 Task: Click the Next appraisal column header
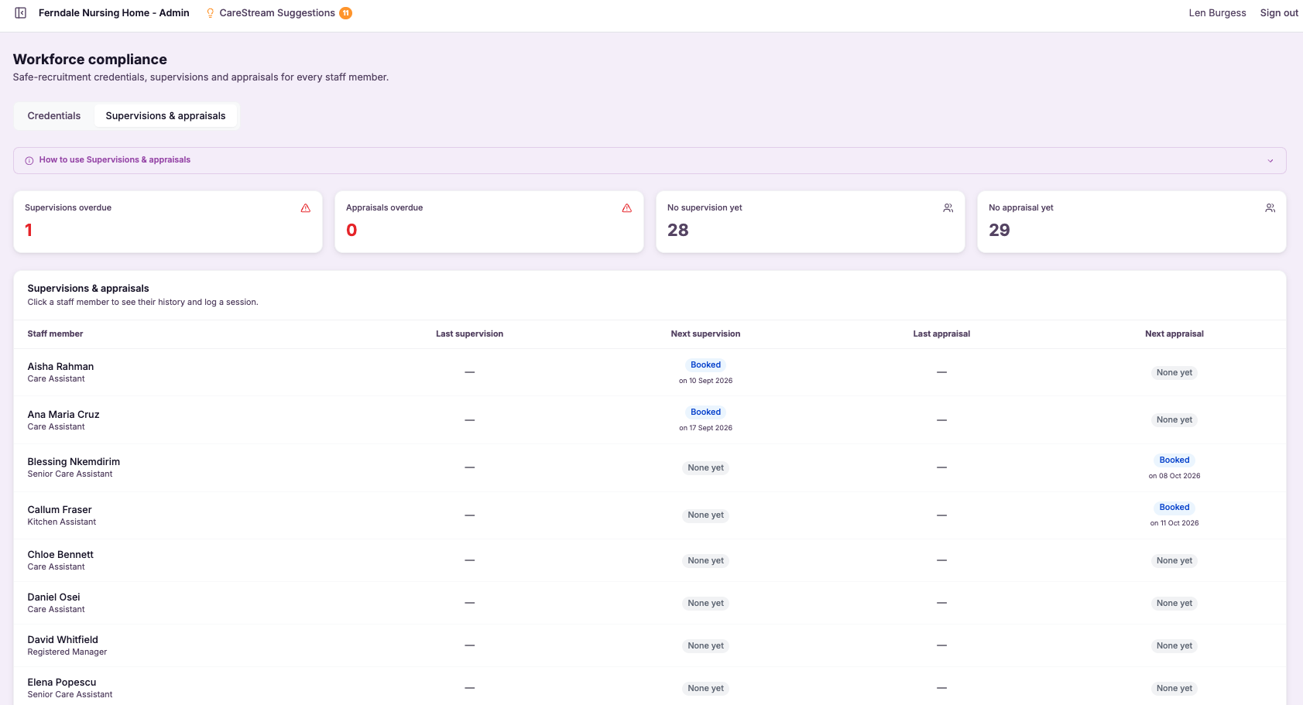(x=1174, y=334)
